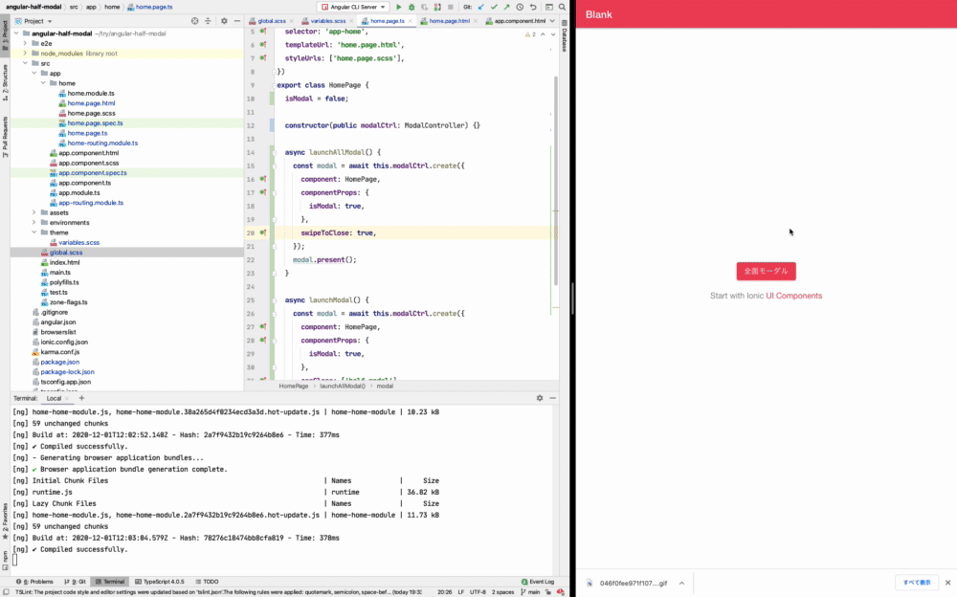Expand the e2e folder
957x597 pixels.
[x=25, y=43]
